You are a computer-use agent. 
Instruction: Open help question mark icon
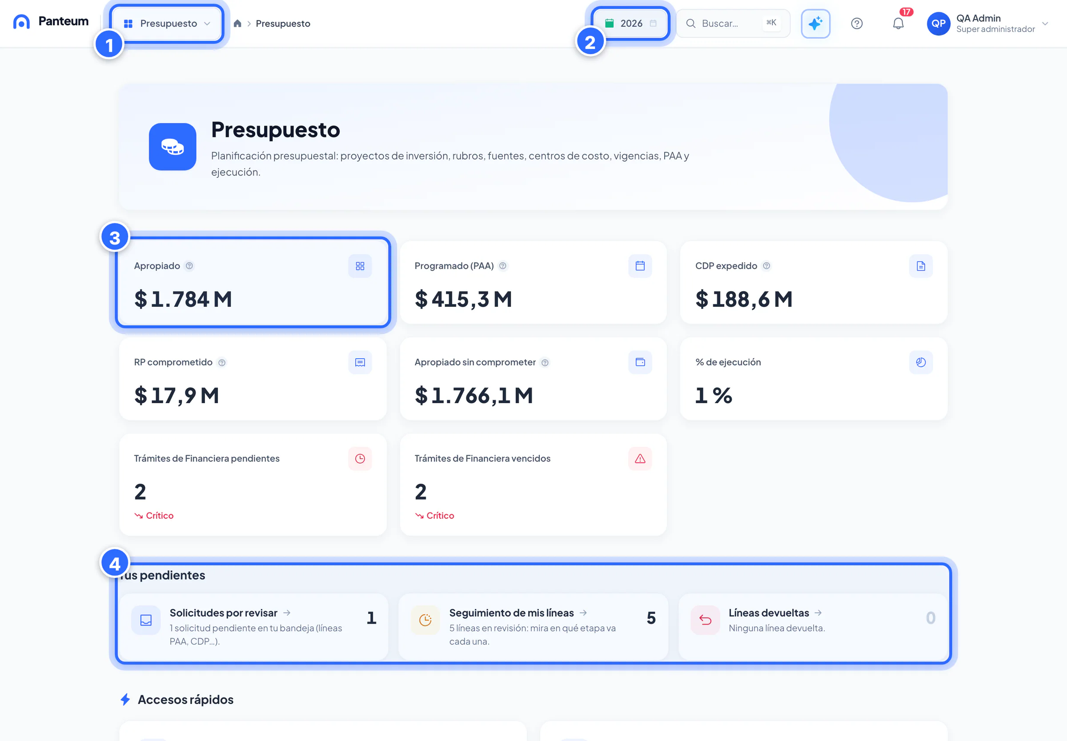coord(857,24)
